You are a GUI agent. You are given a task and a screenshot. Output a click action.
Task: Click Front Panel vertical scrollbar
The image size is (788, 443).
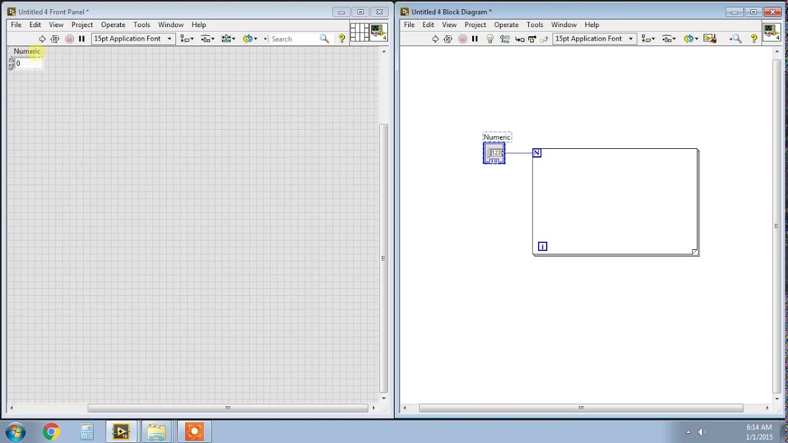384,258
